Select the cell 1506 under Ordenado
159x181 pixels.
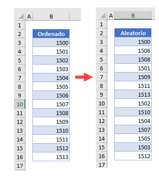pyautogui.click(x=51, y=95)
